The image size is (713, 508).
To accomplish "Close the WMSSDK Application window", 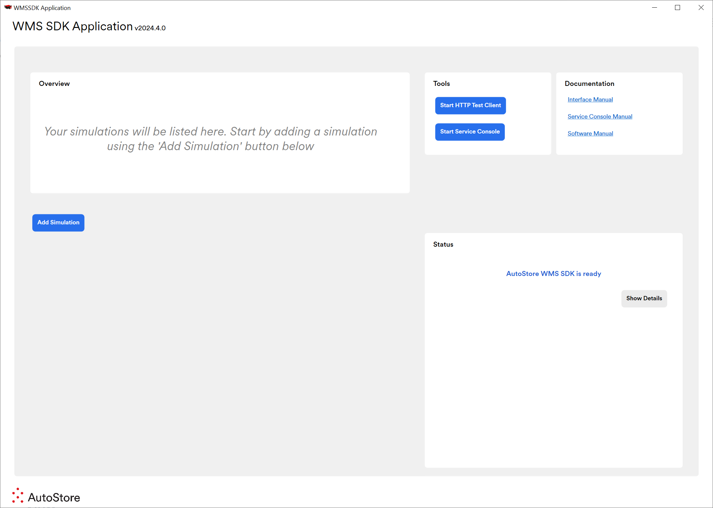I will pyautogui.click(x=701, y=7).
